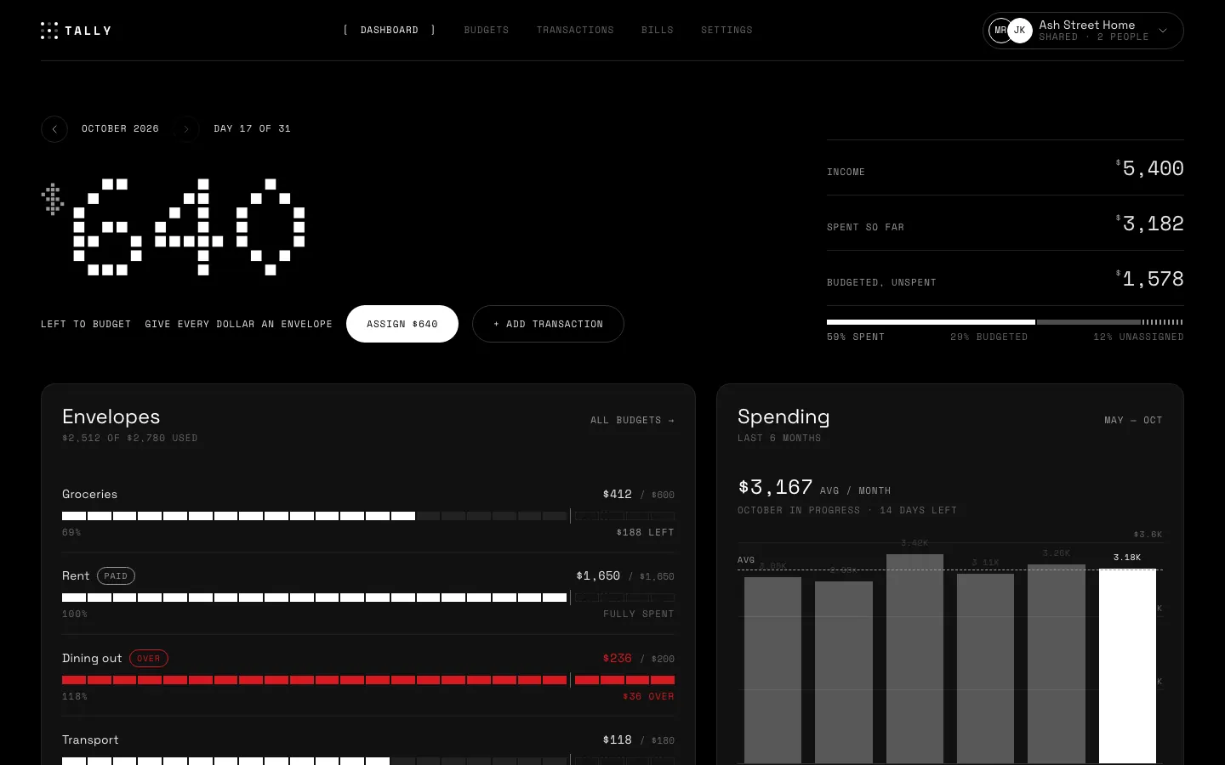Click the Spent So Far amount 3,182

click(1150, 224)
